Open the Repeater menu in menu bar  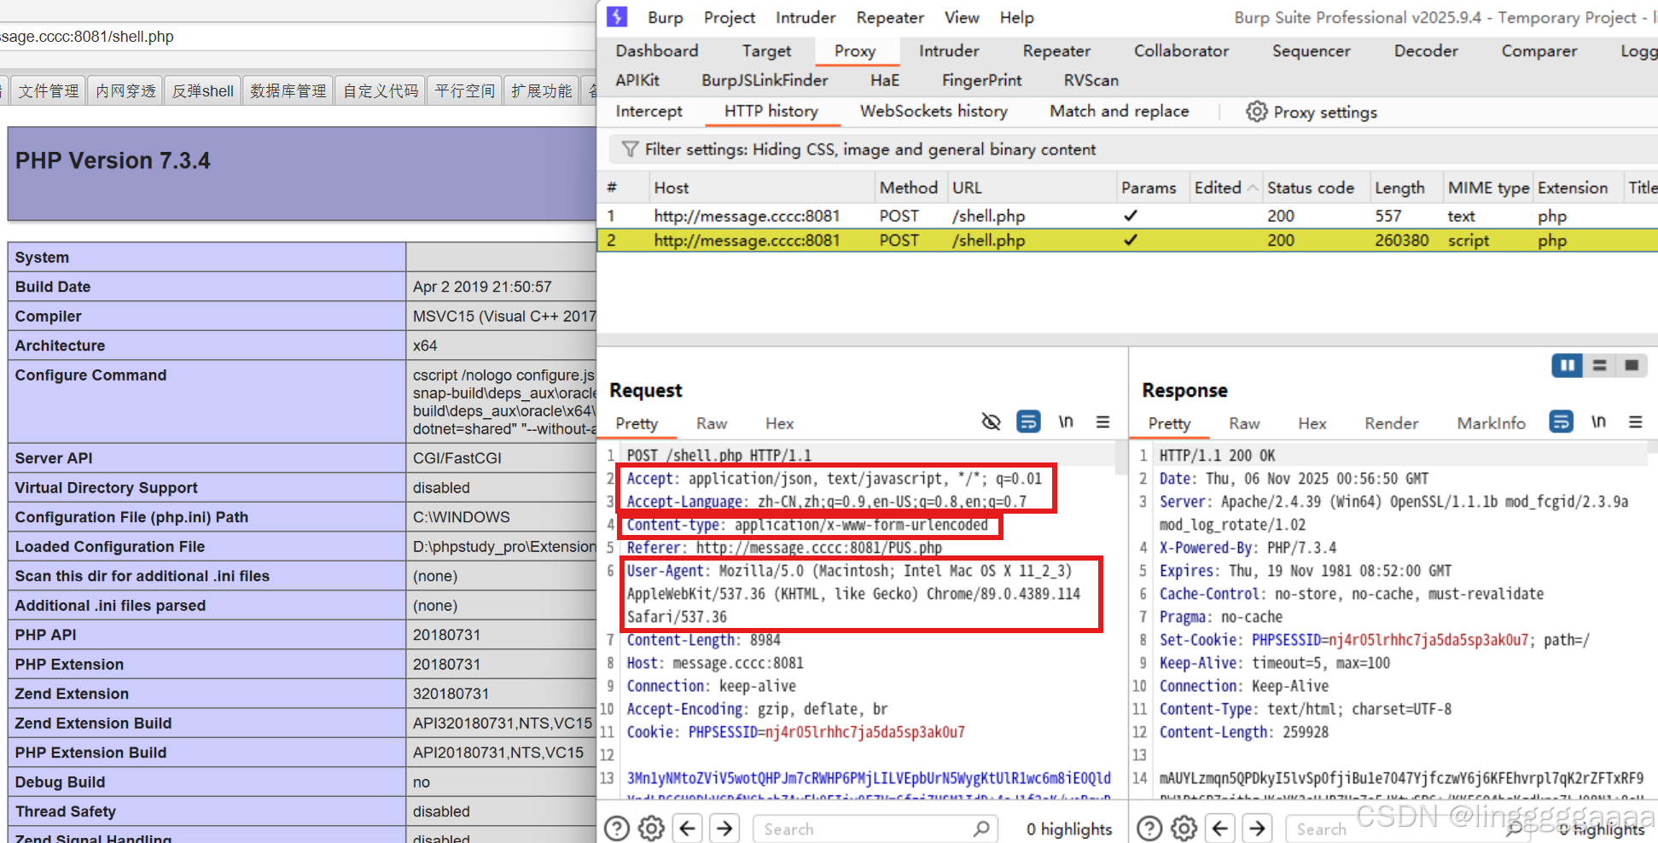(x=890, y=18)
